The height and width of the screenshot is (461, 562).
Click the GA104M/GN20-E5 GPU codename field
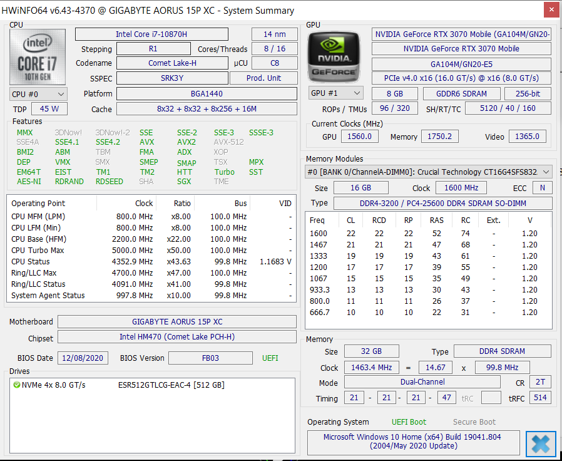pyautogui.click(x=461, y=65)
